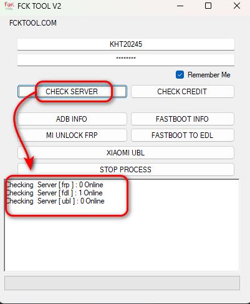Toggle the Remember Me checkbox
Image resolution: width=250 pixels, height=304 pixels.
pyautogui.click(x=180, y=75)
